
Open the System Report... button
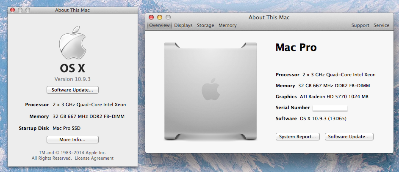[x=297, y=137]
